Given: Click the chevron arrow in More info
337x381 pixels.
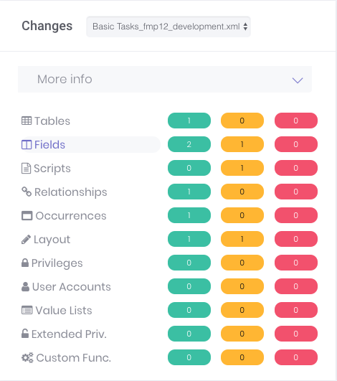Looking at the screenshot, I should point(298,80).
